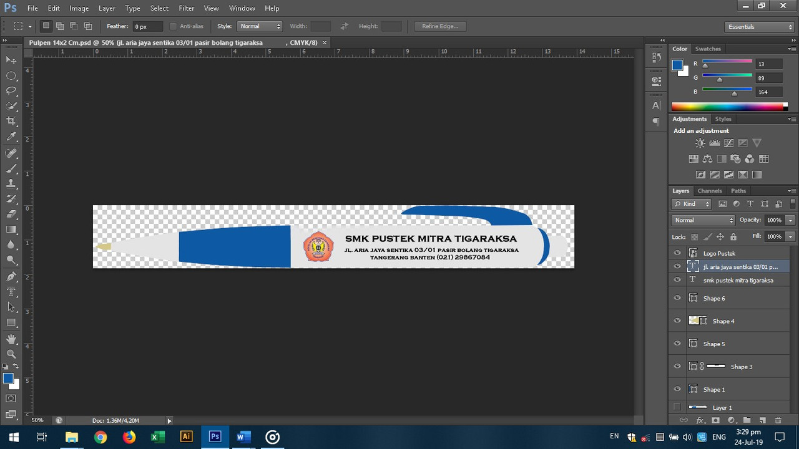Add a Photo Filter adjustment
The width and height of the screenshot is (799, 449).
(735, 159)
